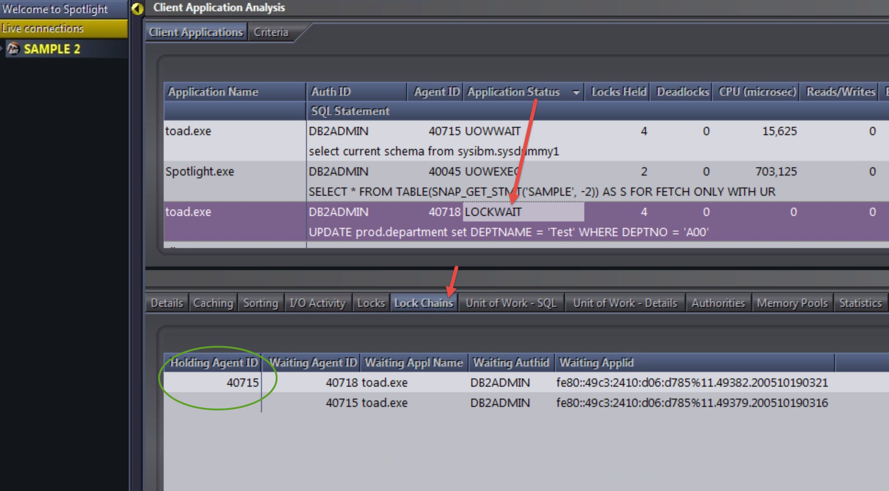Select SAMPLE 2 database connection
This screenshot has height=491, width=889.
click(x=54, y=50)
